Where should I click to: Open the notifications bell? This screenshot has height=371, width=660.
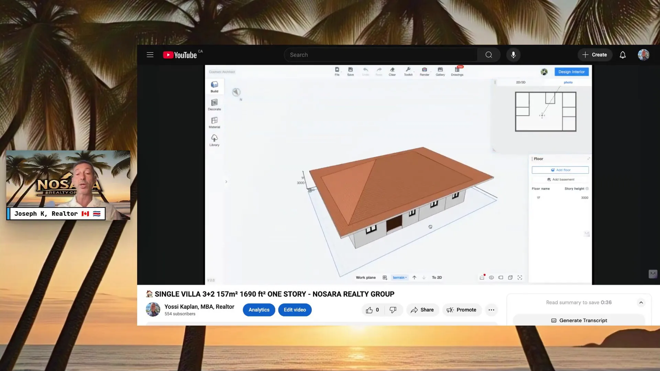[623, 55]
